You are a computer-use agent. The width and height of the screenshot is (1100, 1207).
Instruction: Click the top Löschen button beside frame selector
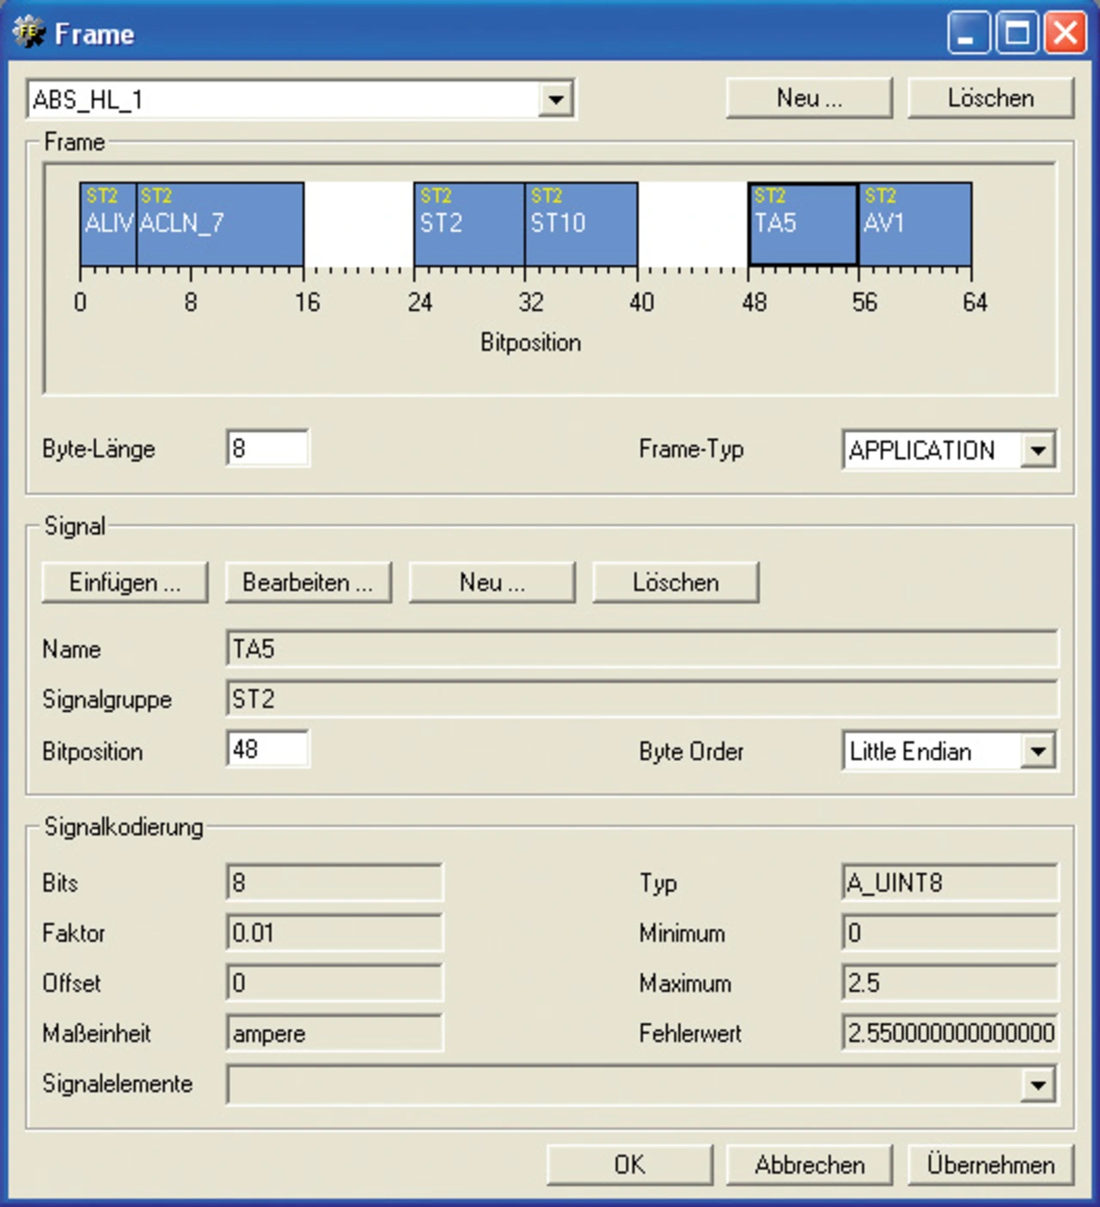[991, 98]
